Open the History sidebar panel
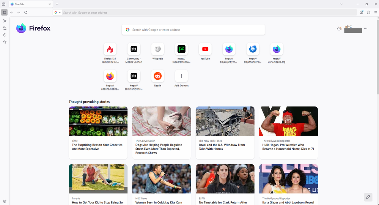379x205 pixels. pos(5,35)
